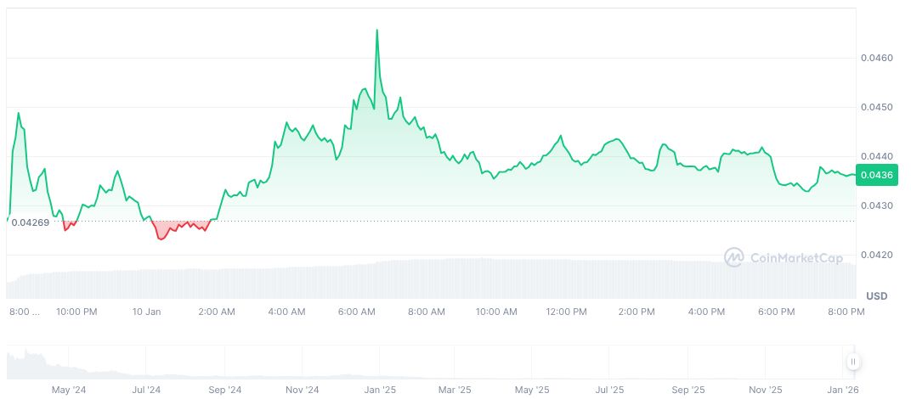Select May '24 on the navigator timeline
This screenshot has width=911, height=399.
click(69, 390)
